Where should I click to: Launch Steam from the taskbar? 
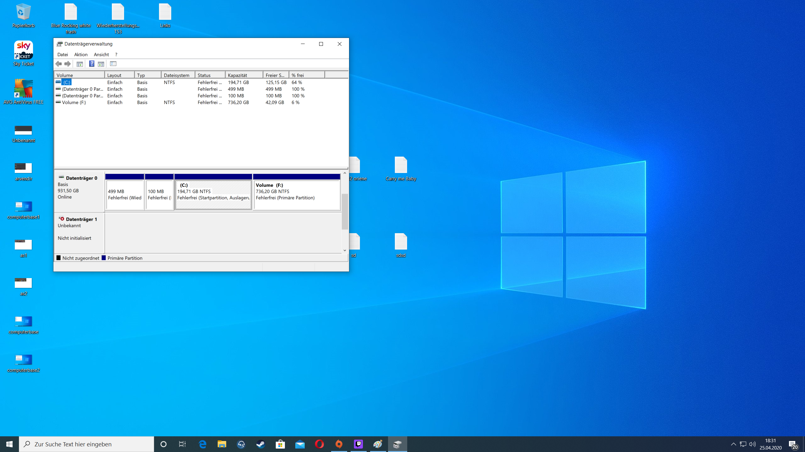[x=261, y=444]
